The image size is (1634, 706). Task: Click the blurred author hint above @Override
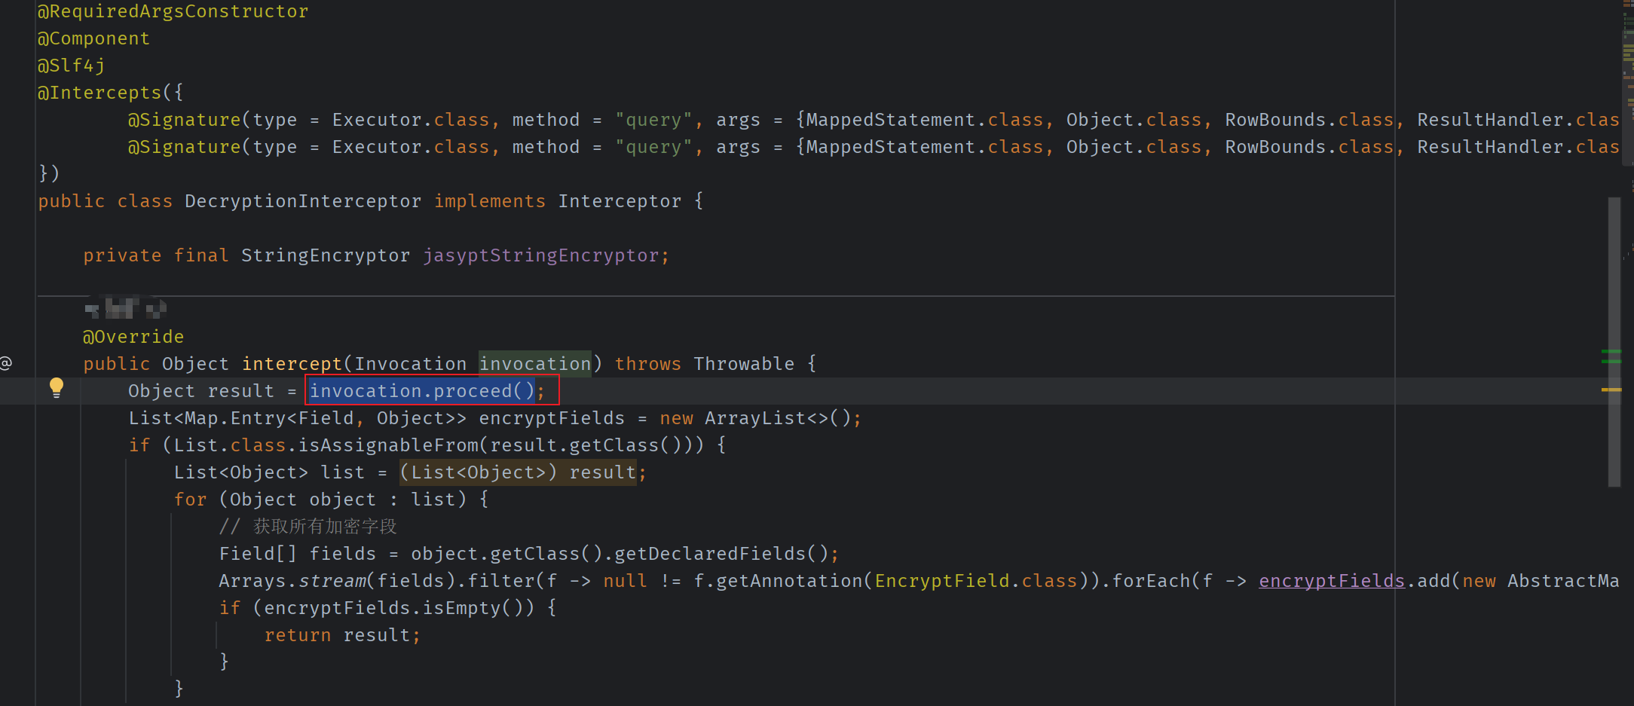125,308
